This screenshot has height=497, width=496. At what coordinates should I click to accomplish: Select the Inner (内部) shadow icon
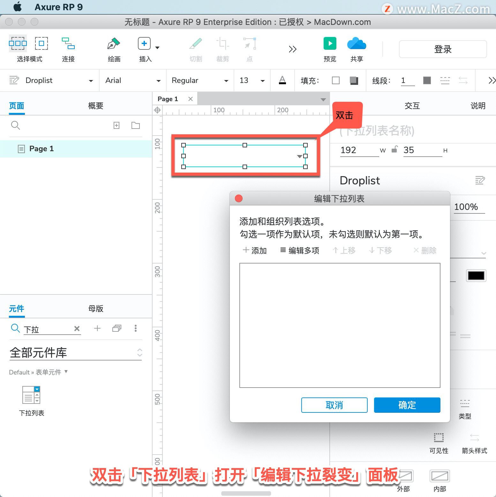[x=440, y=476]
